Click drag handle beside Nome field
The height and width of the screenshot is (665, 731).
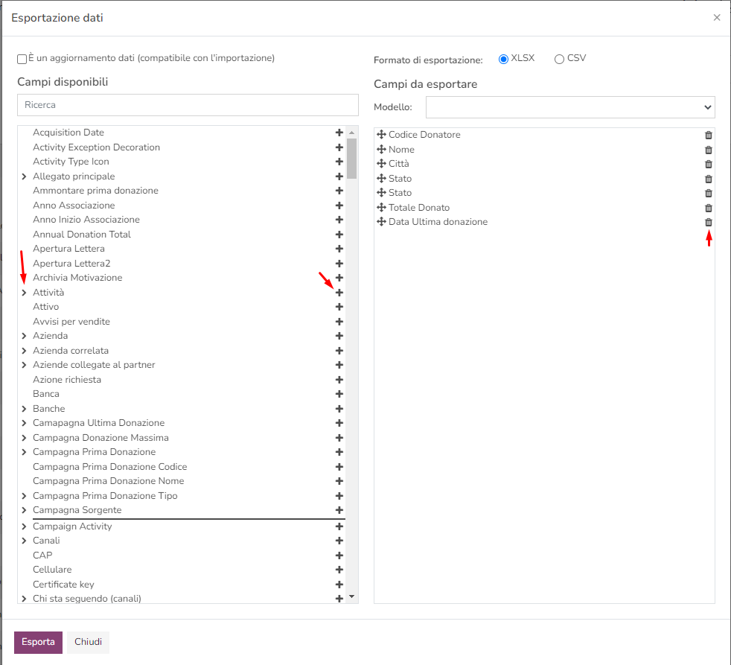381,150
